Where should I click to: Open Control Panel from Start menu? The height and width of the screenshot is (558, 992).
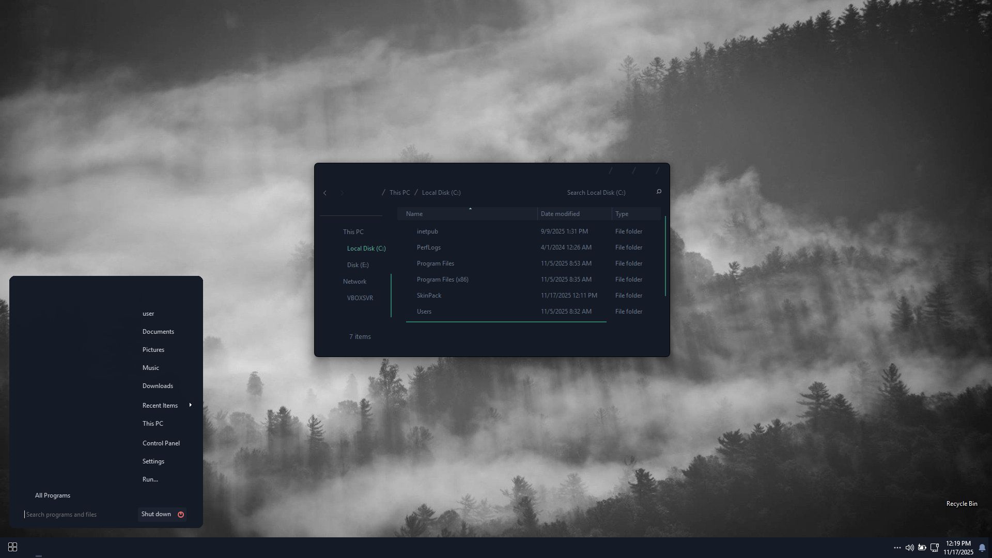point(161,443)
